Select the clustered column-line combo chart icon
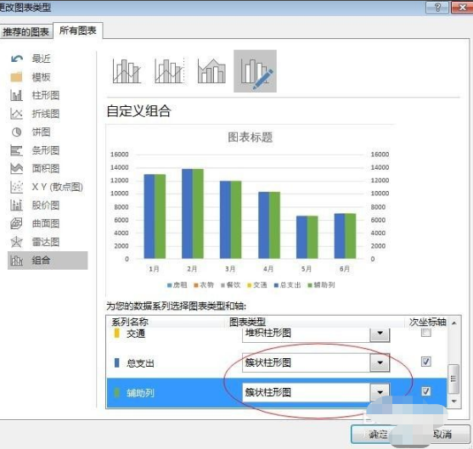Screen dimensions: 473x449 pos(127,71)
